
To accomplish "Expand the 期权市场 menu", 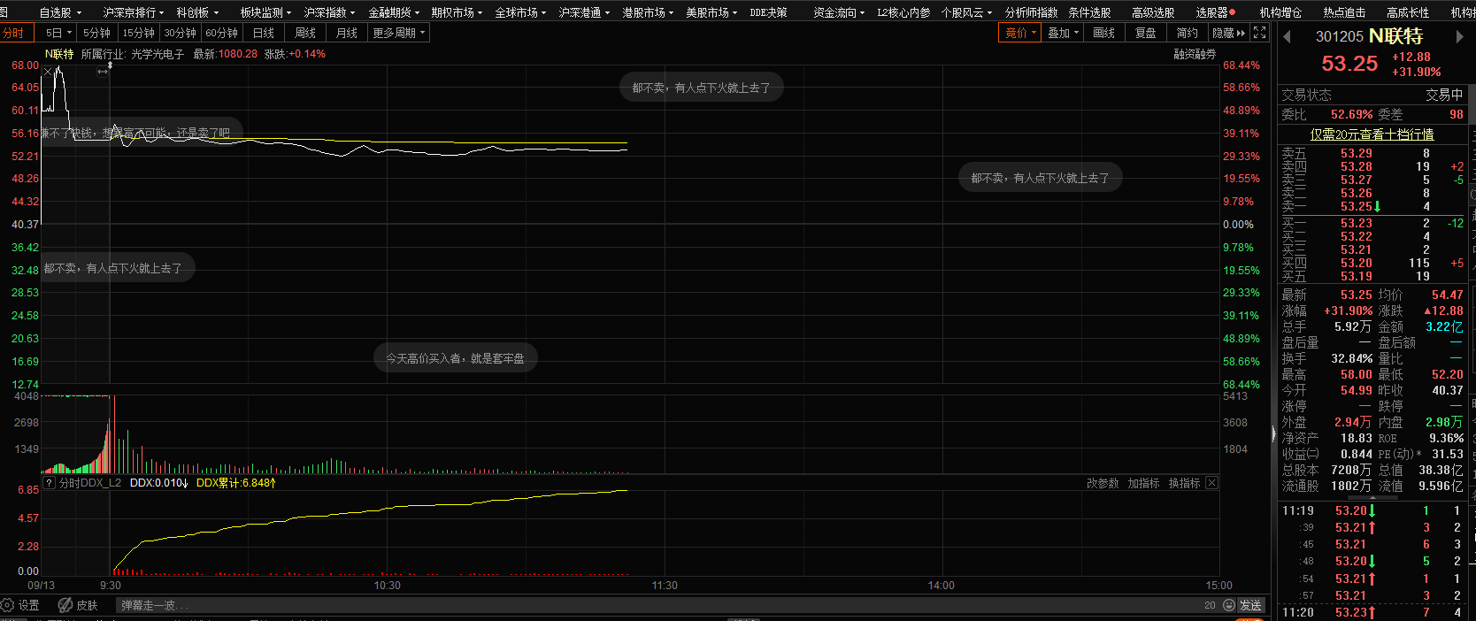I will point(457,12).
